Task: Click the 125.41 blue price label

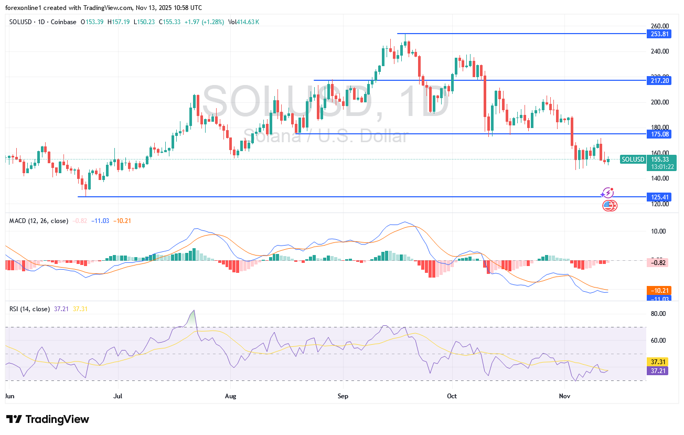Action: coord(659,197)
